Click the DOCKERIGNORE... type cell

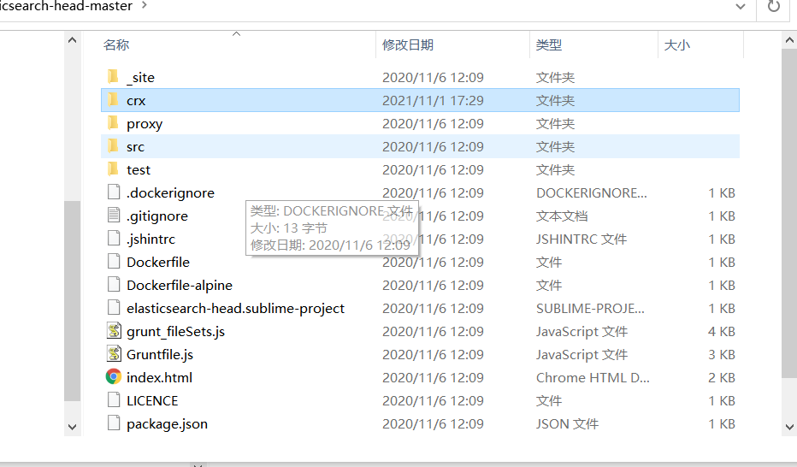(592, 193)
